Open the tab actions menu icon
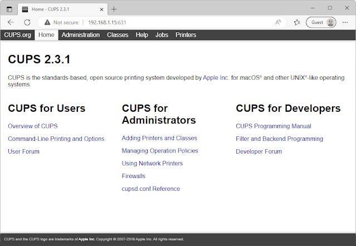 point(9,9)
